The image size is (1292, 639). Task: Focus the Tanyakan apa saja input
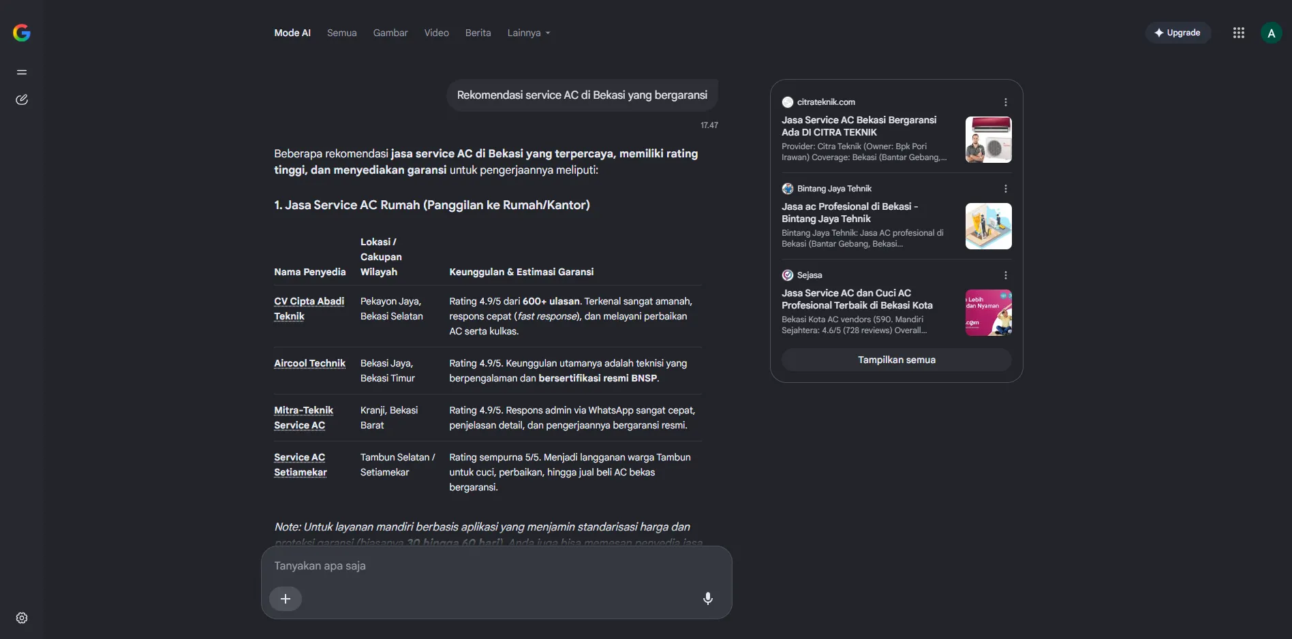(496, 565)
